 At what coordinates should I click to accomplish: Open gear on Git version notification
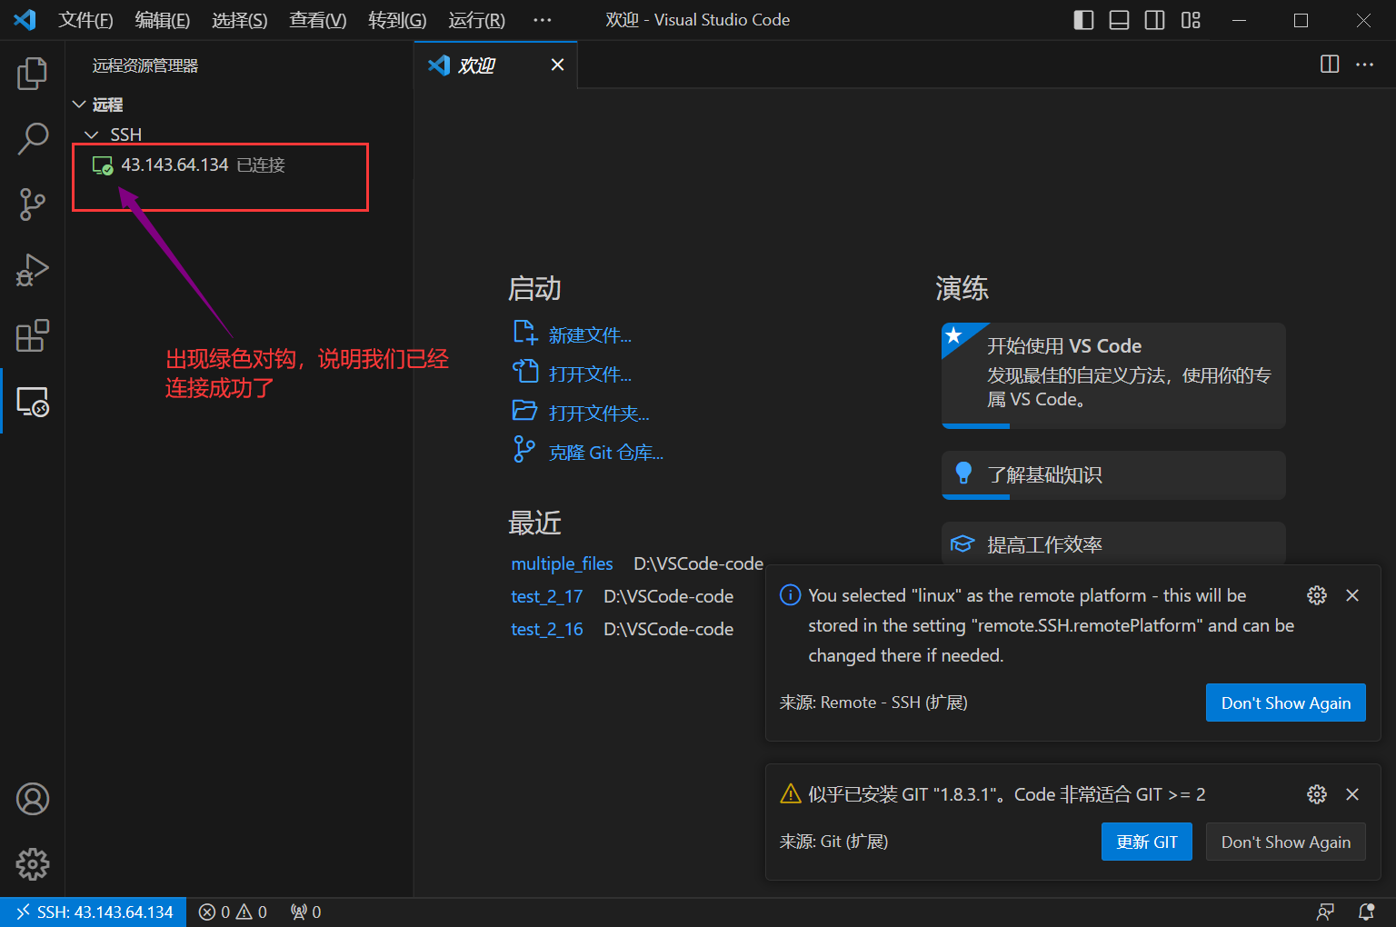(1317, 794)
